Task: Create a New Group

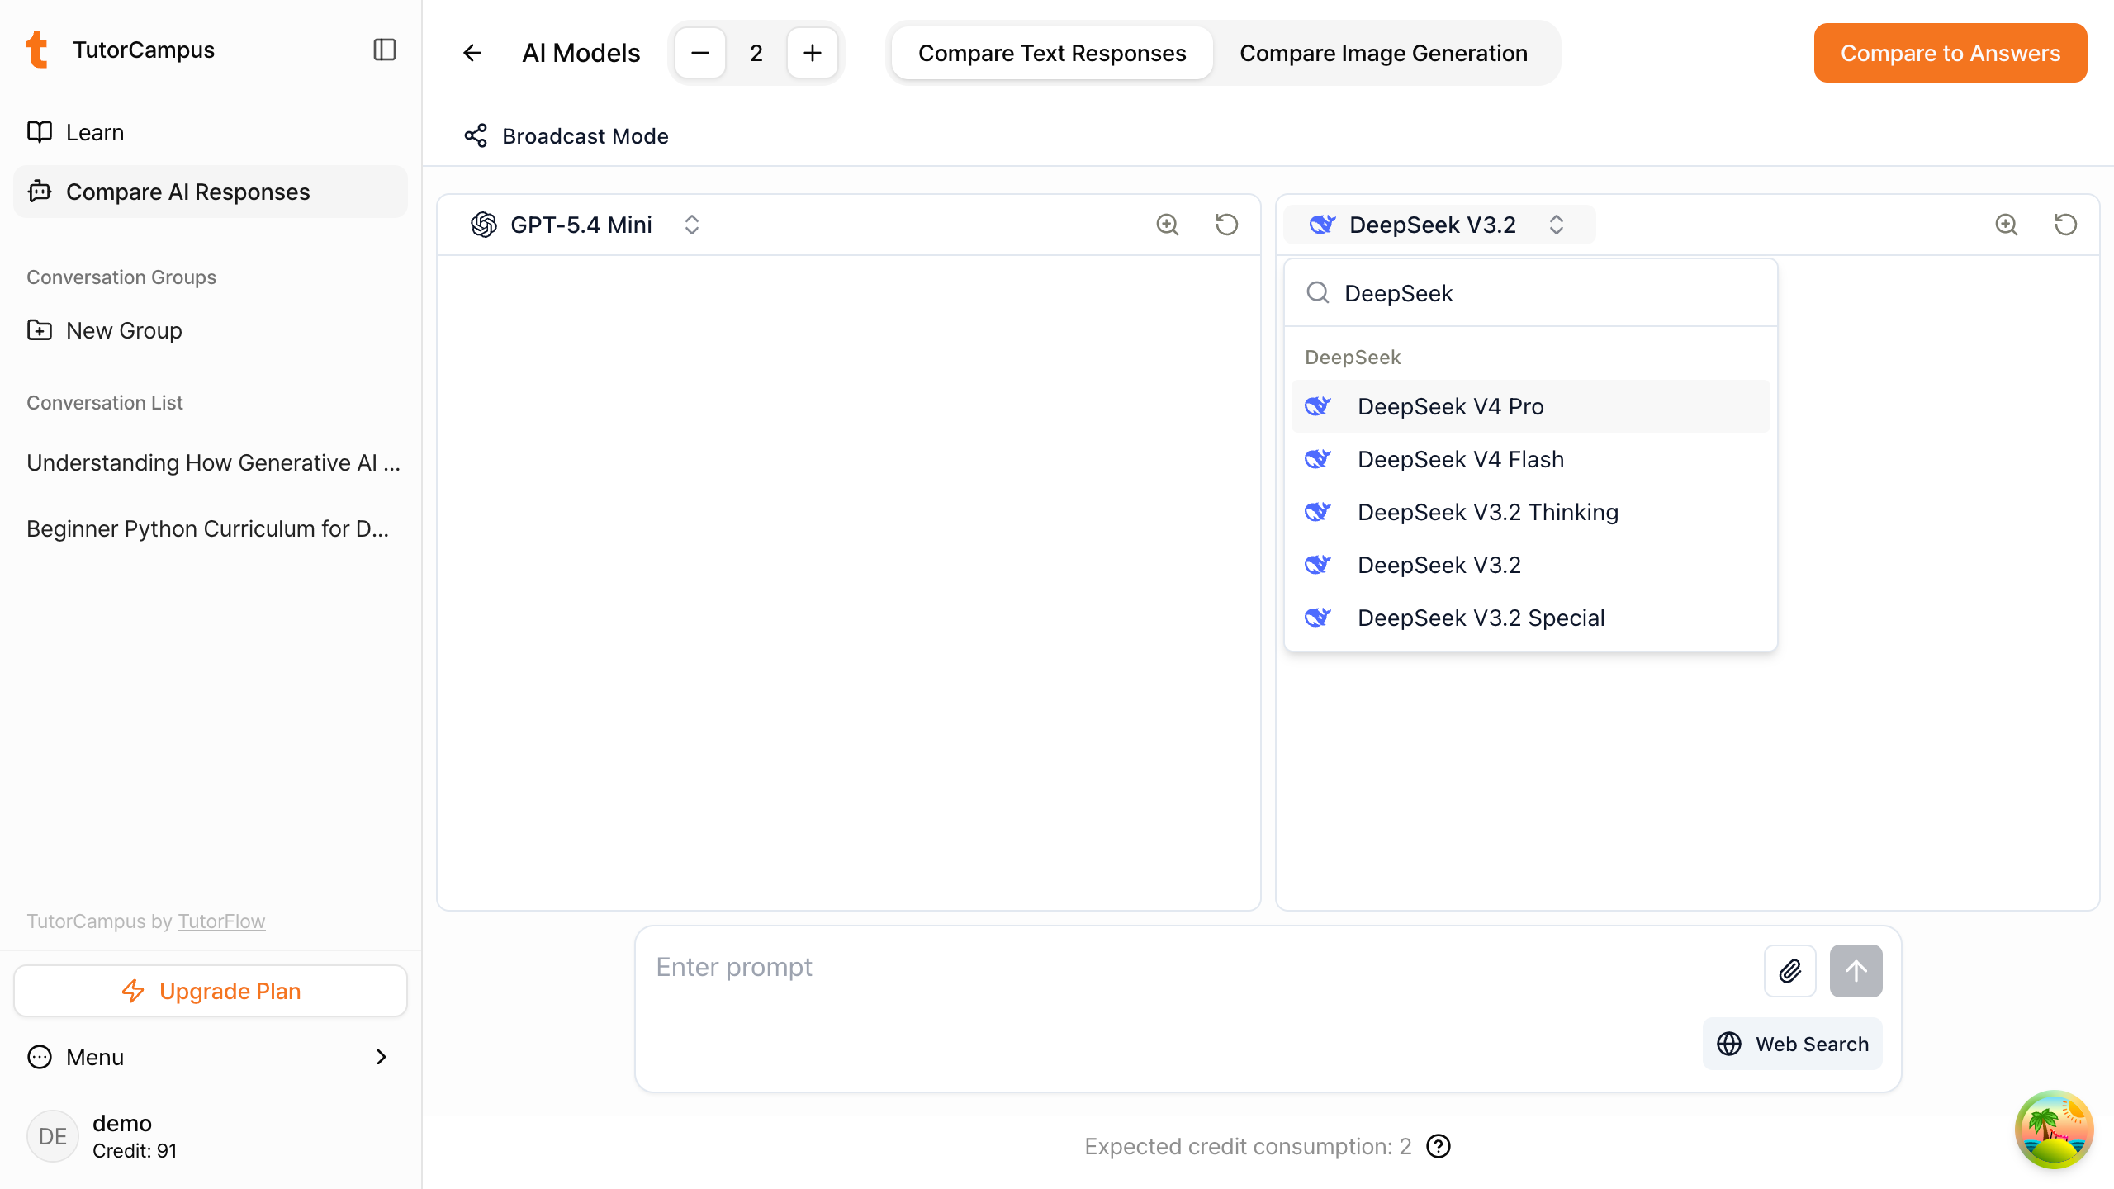Action: click(211, 330)
